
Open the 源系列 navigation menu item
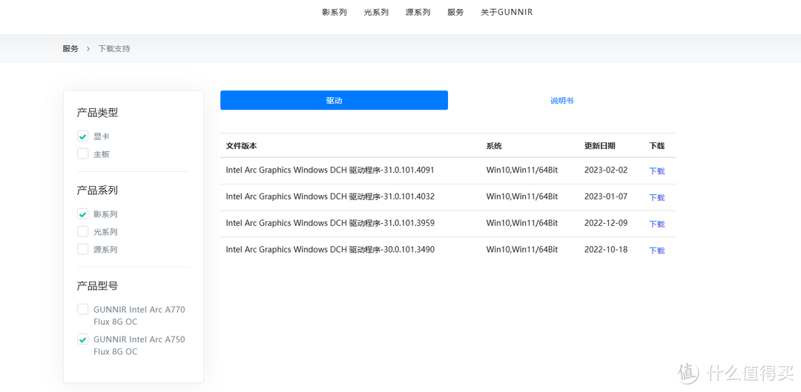coord(418,13)
